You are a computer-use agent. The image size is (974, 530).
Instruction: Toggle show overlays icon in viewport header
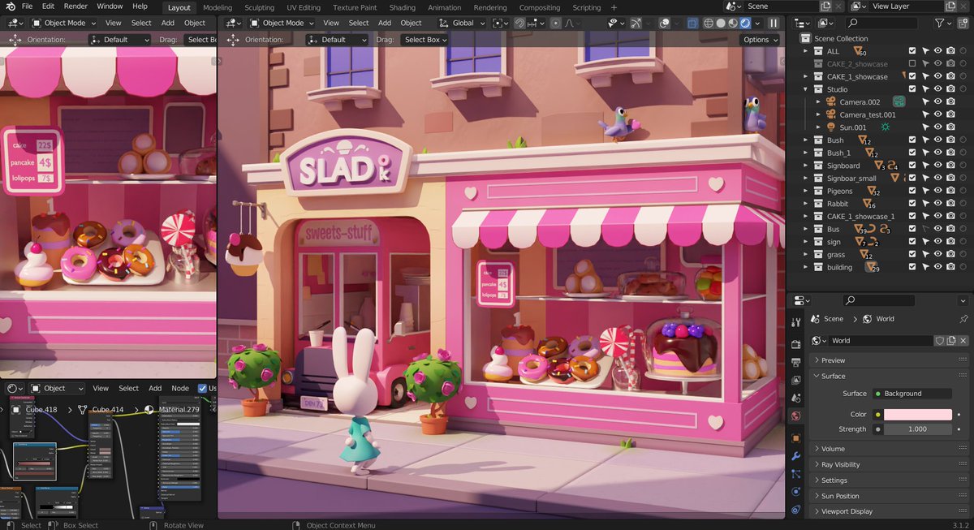[665, 24]
